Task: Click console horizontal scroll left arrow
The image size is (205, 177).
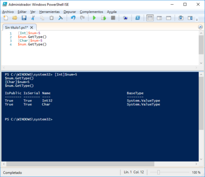Action: tap(4, 164)
